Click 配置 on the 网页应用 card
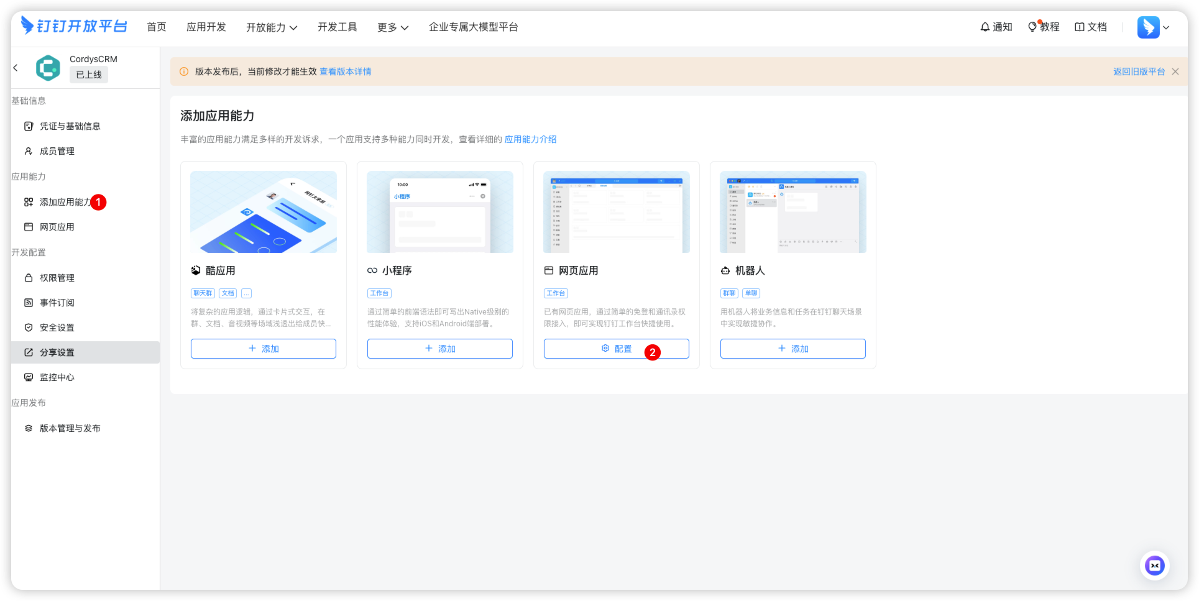Viewport: 1199px width, 601px height. click(x=617, y=349)
